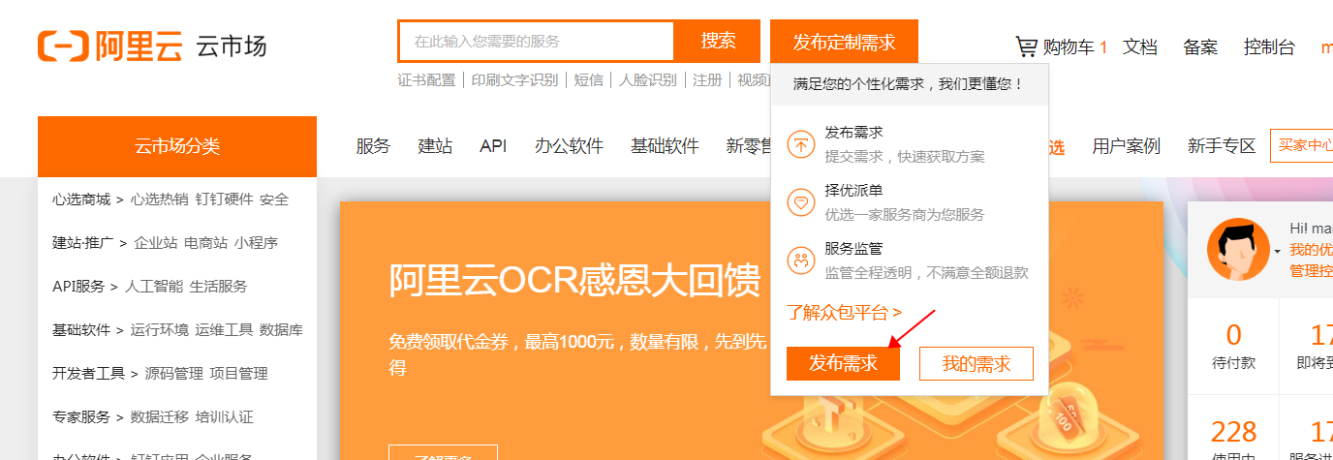Select the API navigation tab

(x=493, y=146)
